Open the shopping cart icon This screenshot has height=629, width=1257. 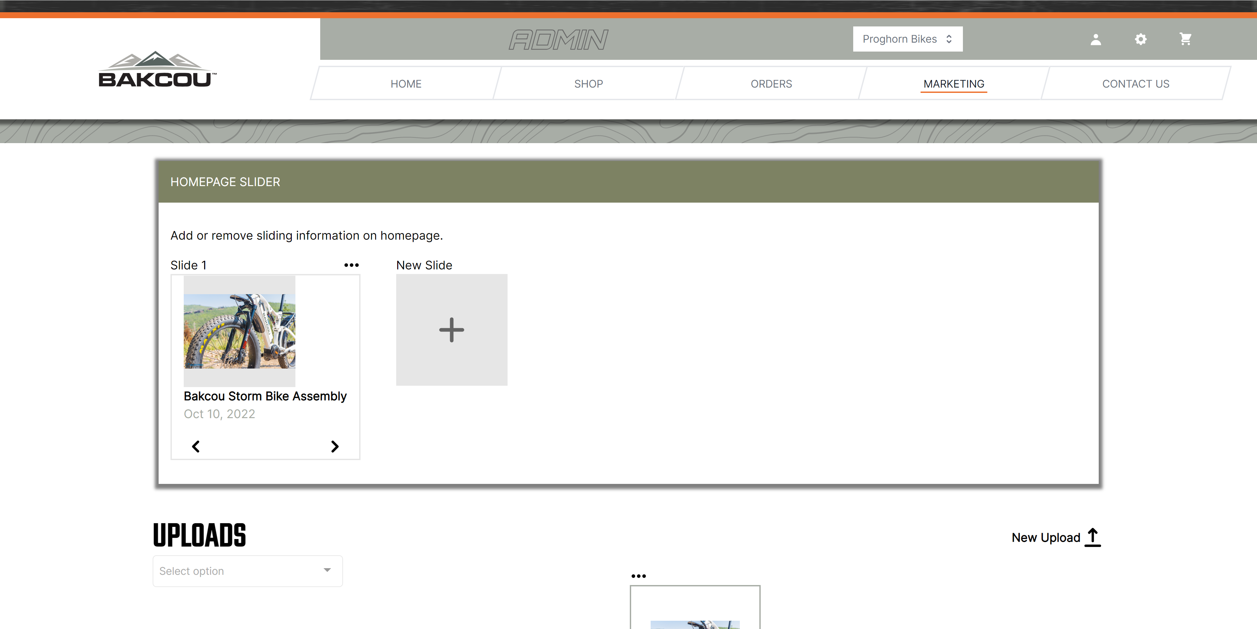[1185, 39]
